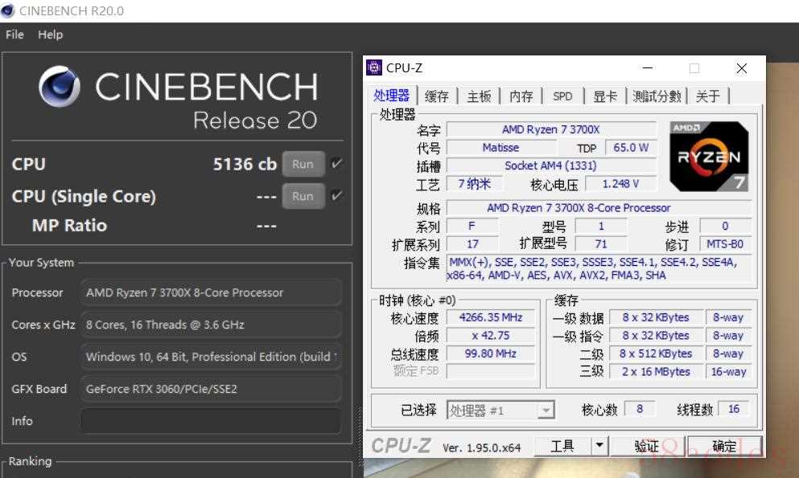Click the 验证 button in CPU-Z
799x478 pixels.
[x=648, y=447]
